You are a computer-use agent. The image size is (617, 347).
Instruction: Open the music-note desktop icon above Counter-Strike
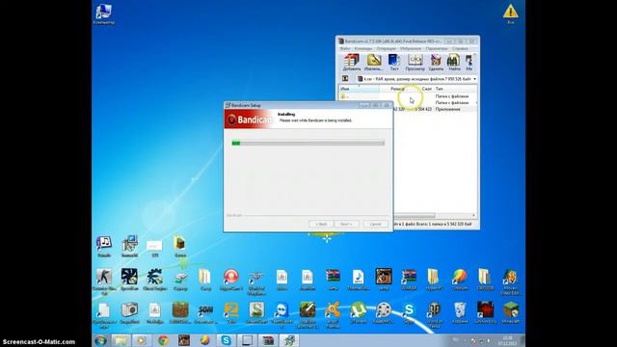[104, 247]
